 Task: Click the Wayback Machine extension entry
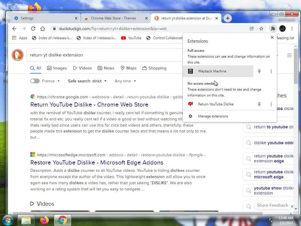(218, 71)
